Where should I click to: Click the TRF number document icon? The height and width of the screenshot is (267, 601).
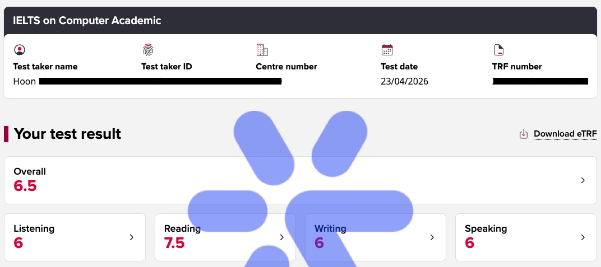pos(498,50)
